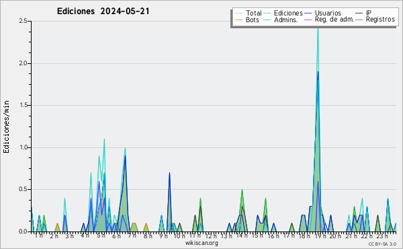Click the '14 h' x-axis label
Screen dimensions: 403x249
click(242, 236)
